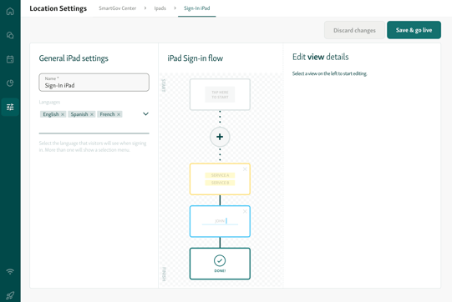Delete the John name input view
The height and width of the screenshot is (302, 452).
pos(245,211)
